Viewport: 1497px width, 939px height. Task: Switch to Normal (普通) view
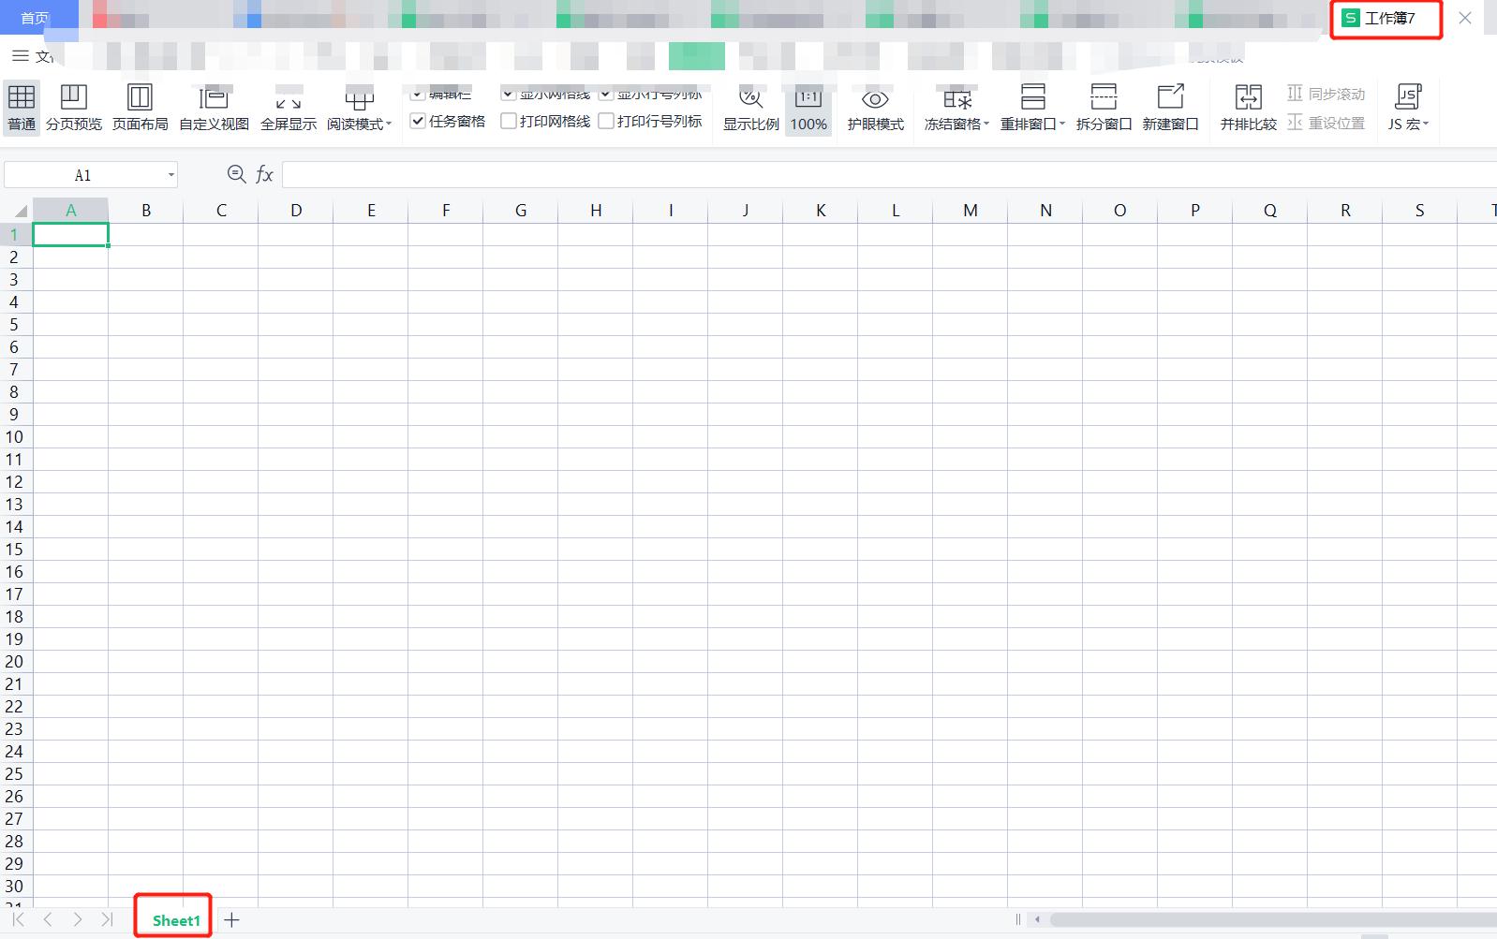coord(22,108)
